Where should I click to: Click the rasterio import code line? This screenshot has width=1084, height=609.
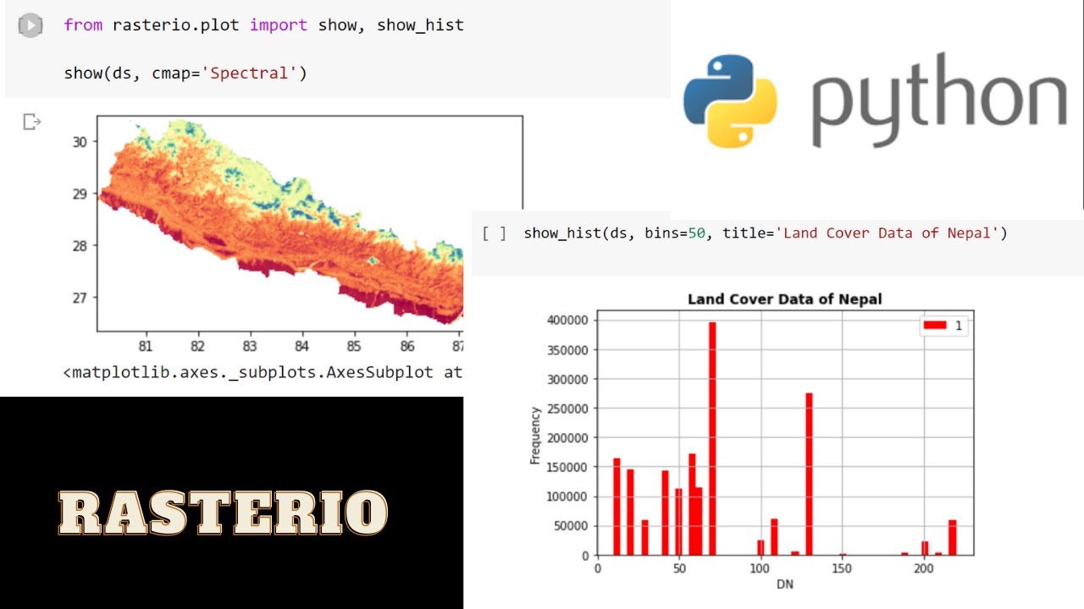(263, 25)
